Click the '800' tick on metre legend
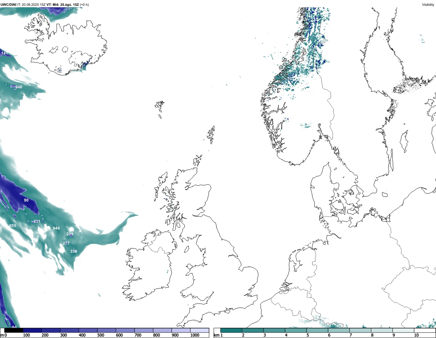The height and width of the screenshot is (338, 436). tap(156, 335)
